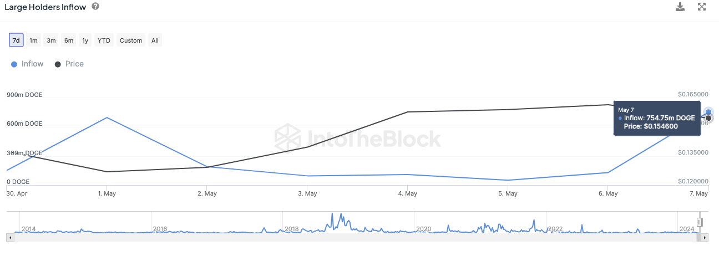
Task: Click the navigator left scroll arrow
Action: (9, 237)
